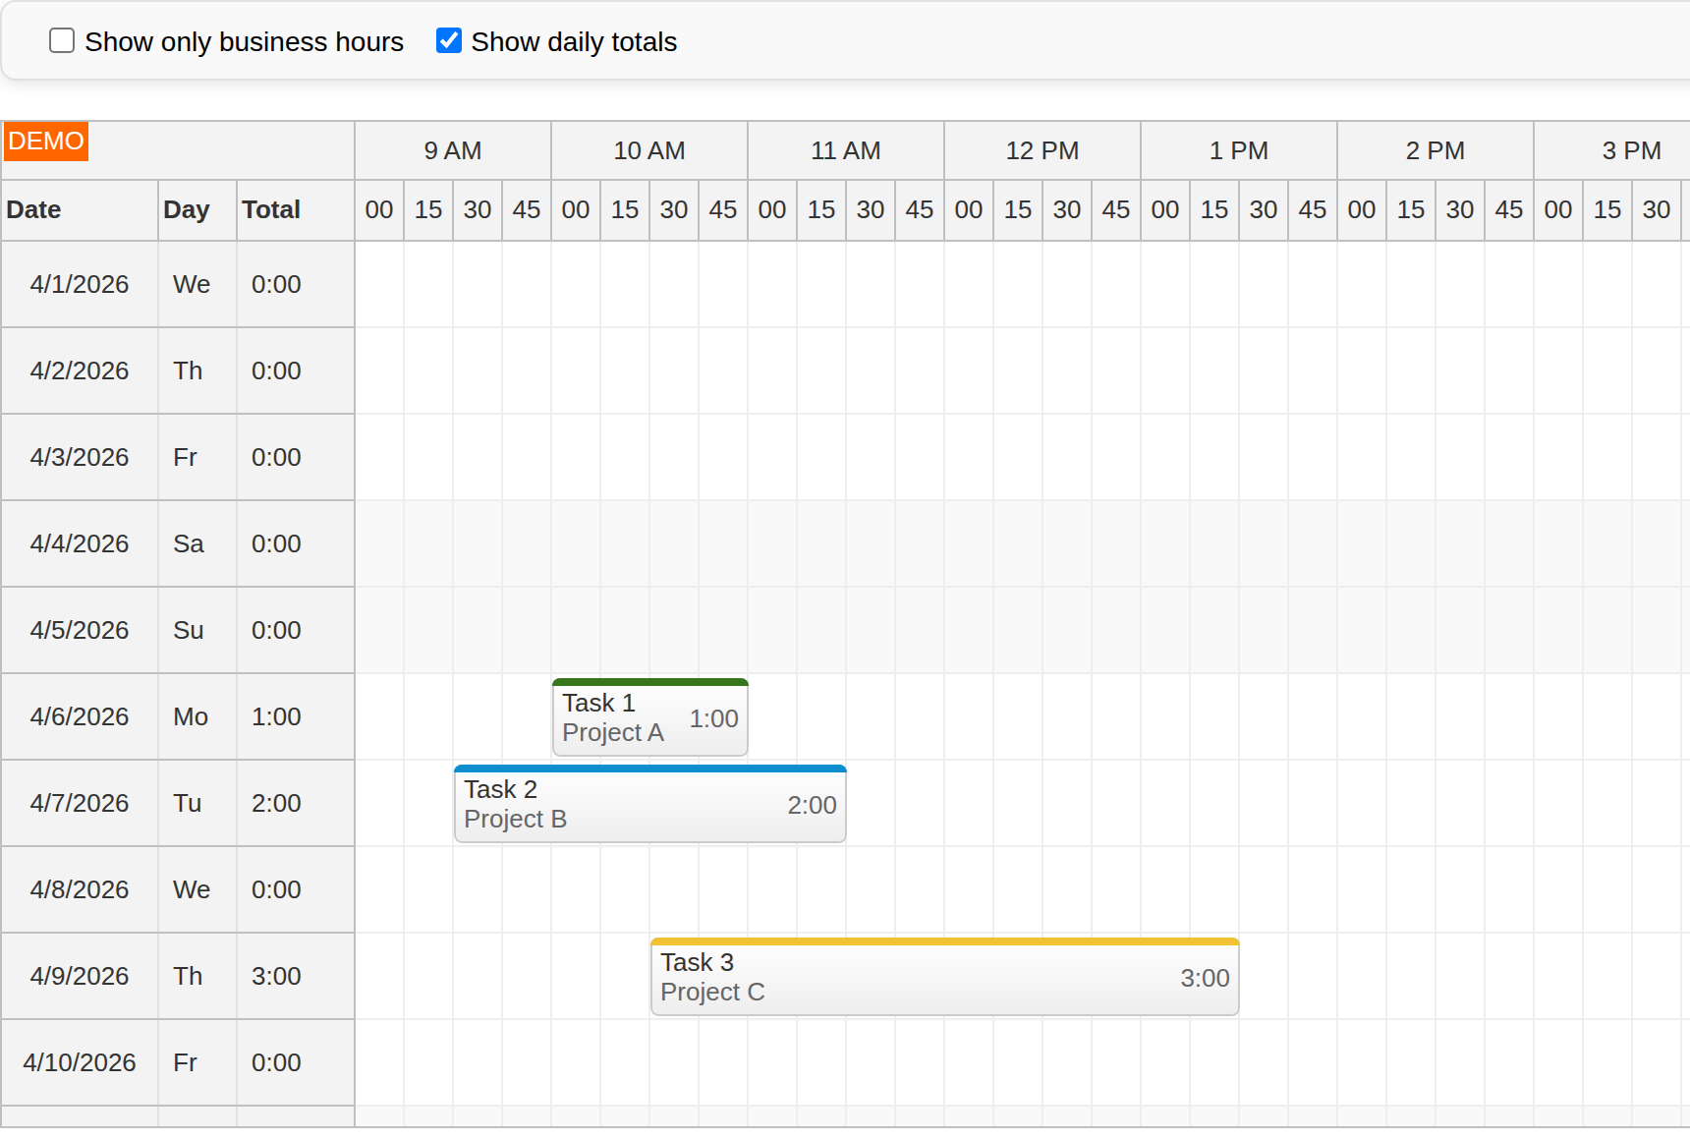The height and width of the screenshot is (1140, 1690).
Task: Select the row for 4/1/2026
Action: point(79,284)
